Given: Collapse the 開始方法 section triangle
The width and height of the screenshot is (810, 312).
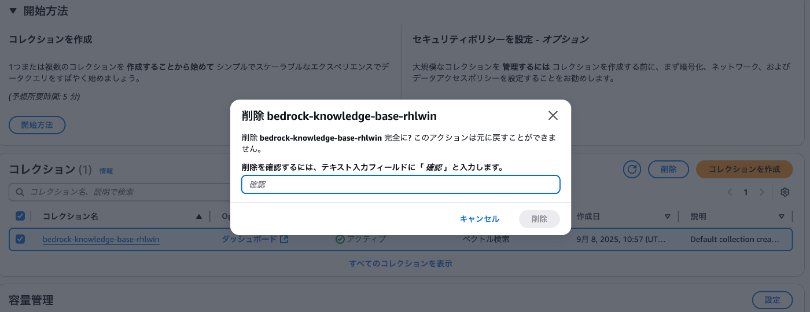Looking at the screenshot, I should point(13,10).
